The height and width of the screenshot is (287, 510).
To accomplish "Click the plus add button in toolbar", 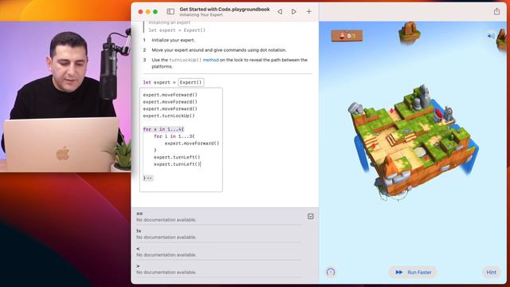I will click(x=309, y=12).
